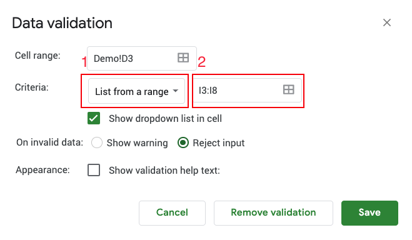Click the 'Show validation help text:' label
The image size is (412, 240).
point(164,171)
